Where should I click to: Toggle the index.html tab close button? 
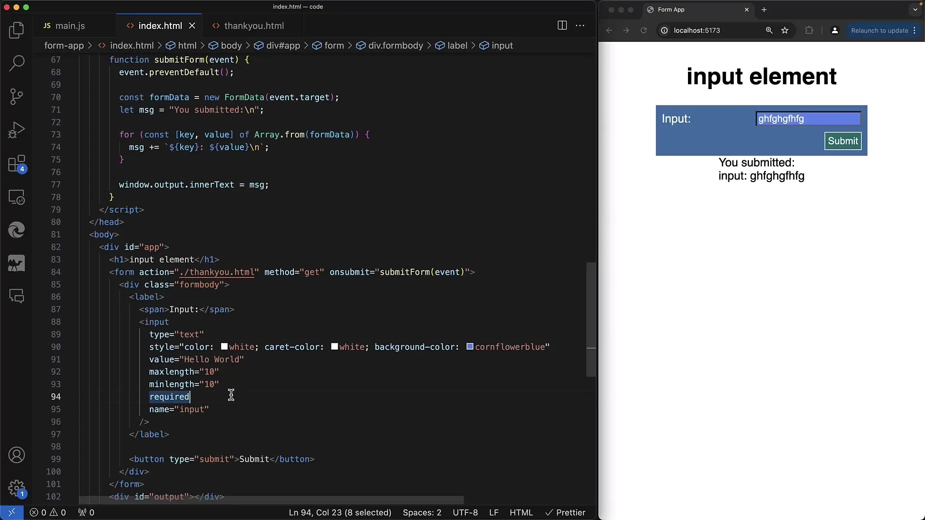[192, 26]
